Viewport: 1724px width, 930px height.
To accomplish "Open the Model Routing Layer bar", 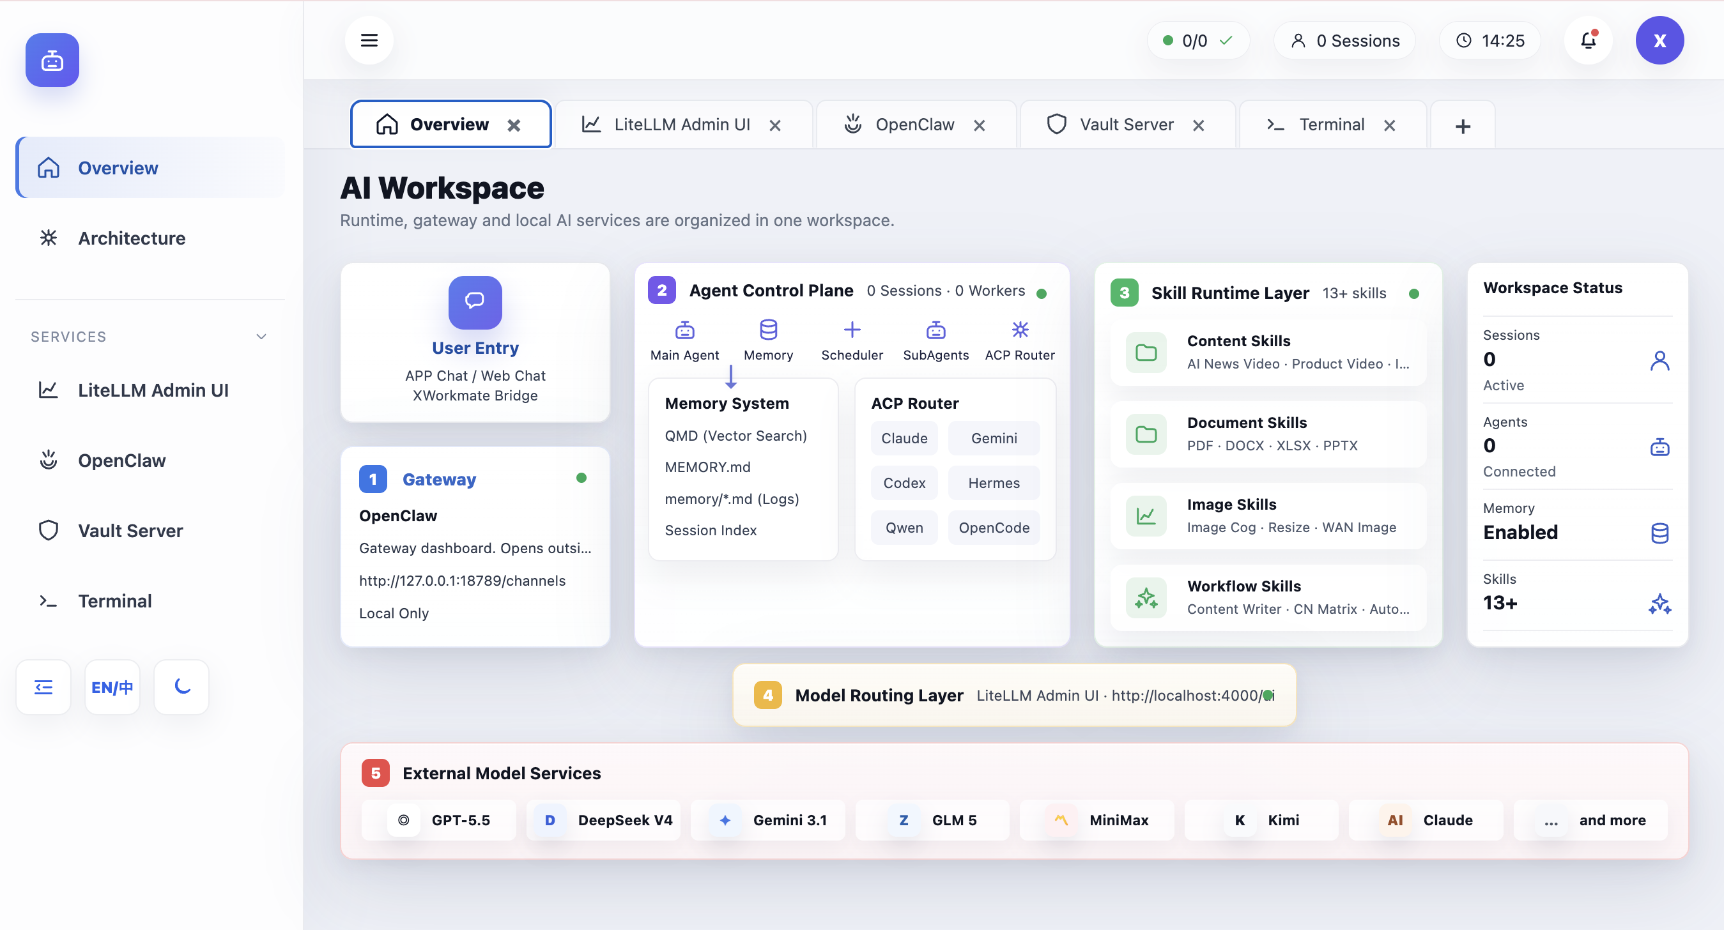I will (1014, 694).
